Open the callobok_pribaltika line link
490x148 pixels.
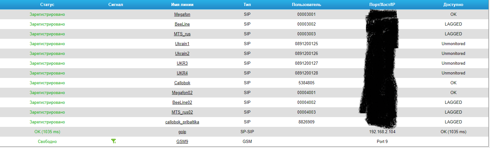(182, 122)
